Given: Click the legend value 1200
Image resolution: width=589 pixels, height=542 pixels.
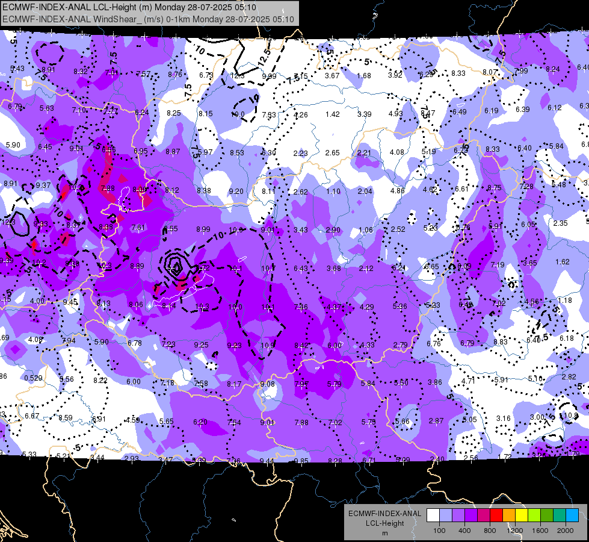Looking at the screenshot, I should point(514,531).
